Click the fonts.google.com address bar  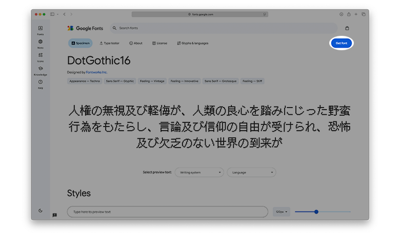(x=200, y=14)
